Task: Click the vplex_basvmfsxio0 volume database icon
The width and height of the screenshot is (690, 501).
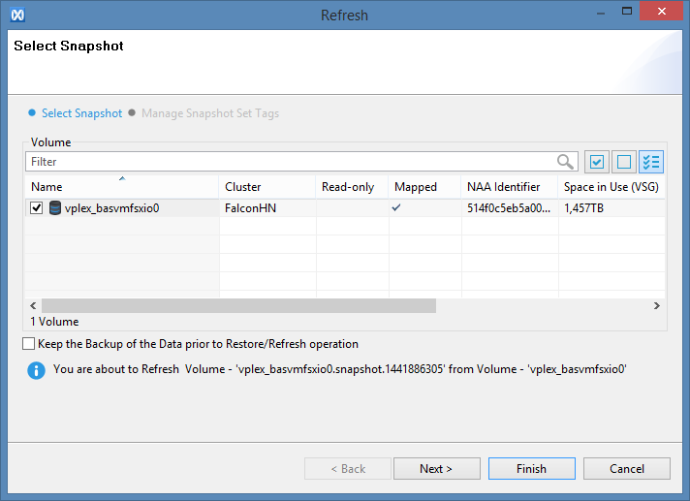Action: click(x=55, y=207)
